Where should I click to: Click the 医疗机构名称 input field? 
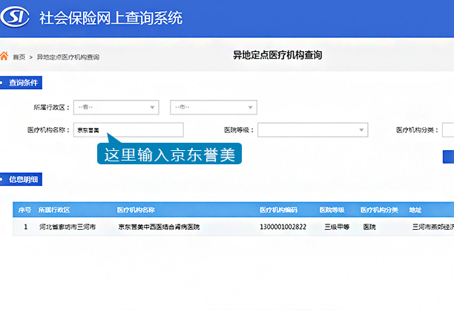128,130
